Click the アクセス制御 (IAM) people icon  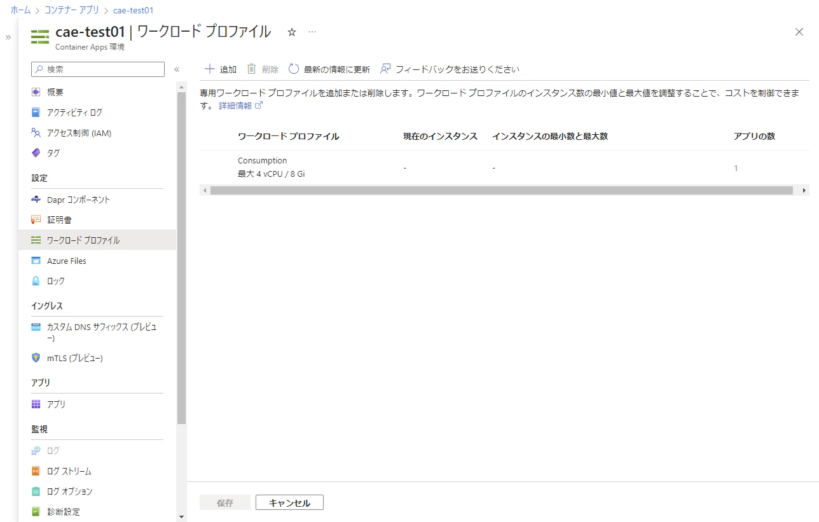tap(36, 133)
